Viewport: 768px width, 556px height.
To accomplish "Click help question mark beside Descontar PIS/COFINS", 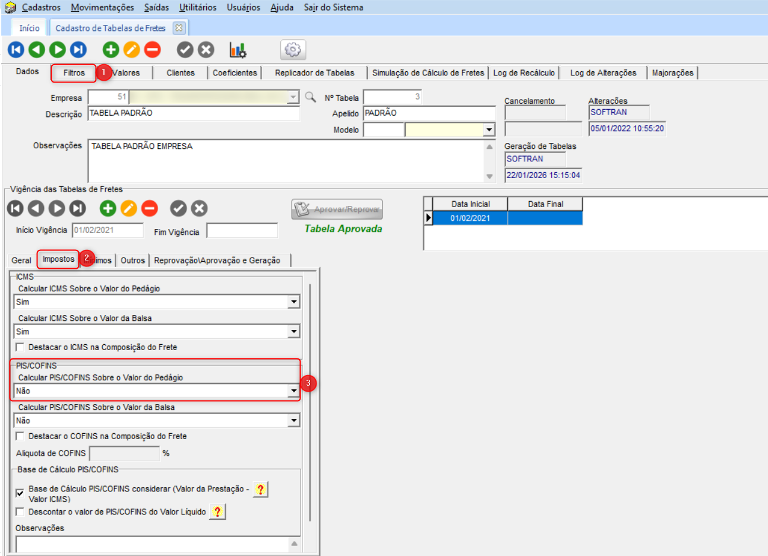I will point(217,511).
